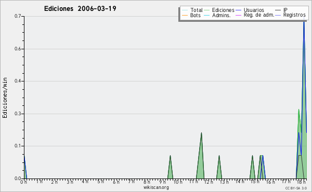312x192 pixels.
Task: Click the '0 h' x-axis label
Action: click(23, 182)
